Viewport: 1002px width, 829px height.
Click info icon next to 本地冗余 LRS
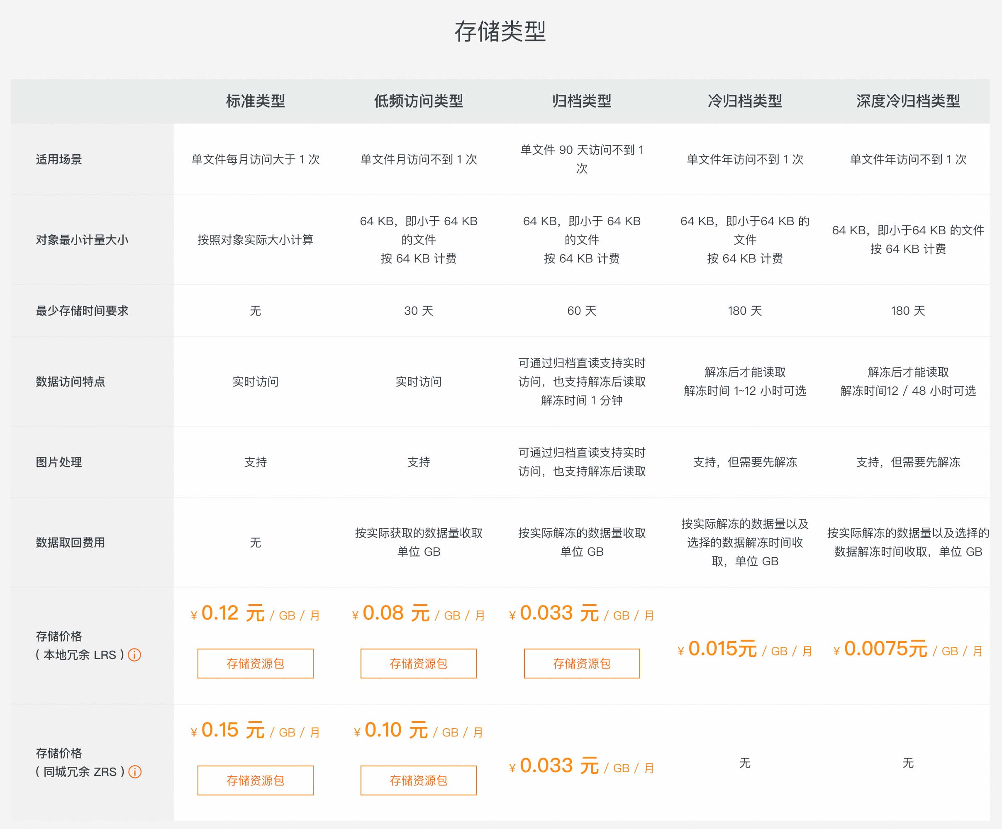[x=134, y=655]
